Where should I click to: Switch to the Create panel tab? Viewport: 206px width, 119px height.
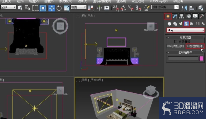168,16
